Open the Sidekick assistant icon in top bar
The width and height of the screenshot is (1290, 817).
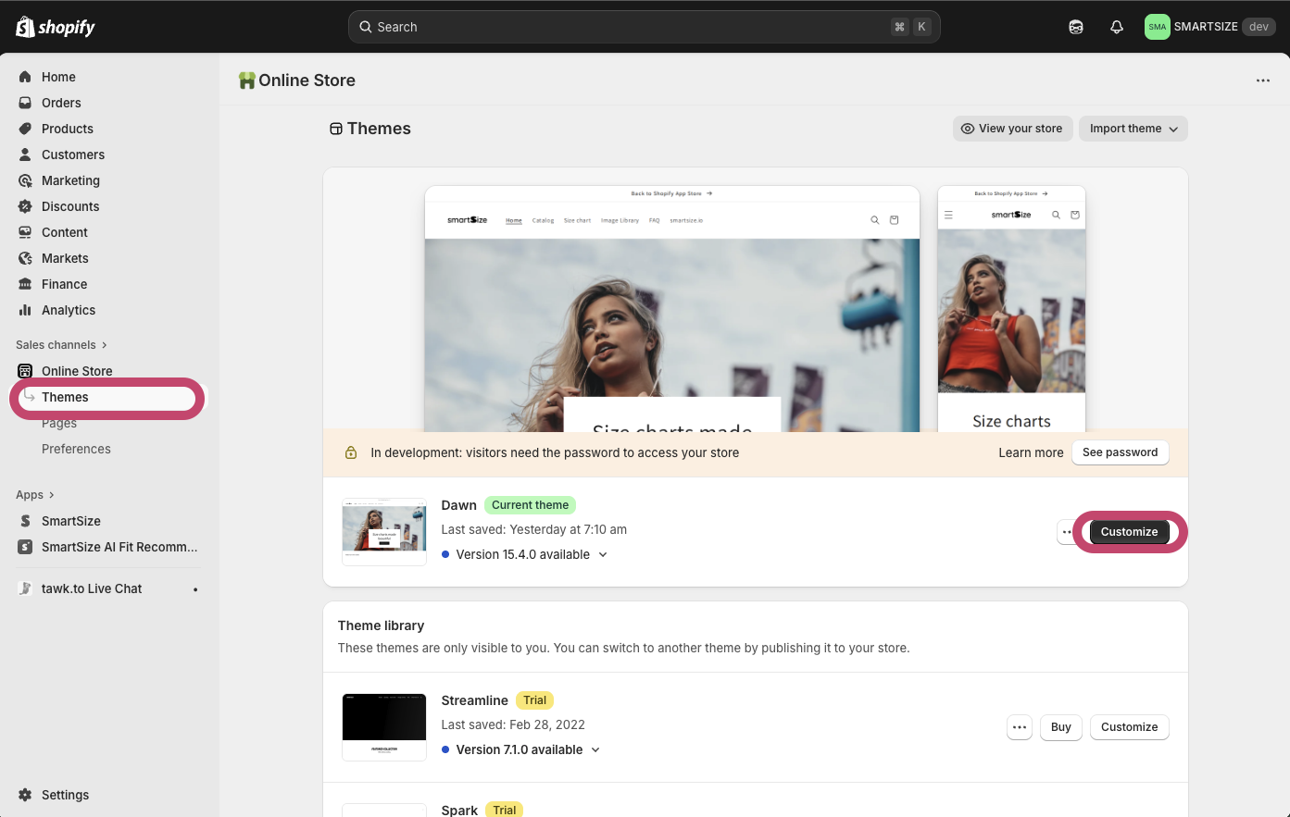pyautogui.click(x=1076, y=27)
